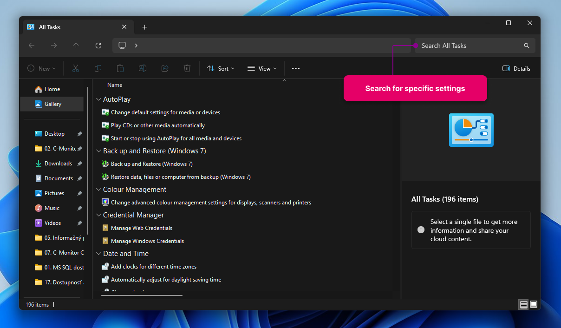Click the Name column header
Viewport: 561px width, 328px height.
pos(115,85)
